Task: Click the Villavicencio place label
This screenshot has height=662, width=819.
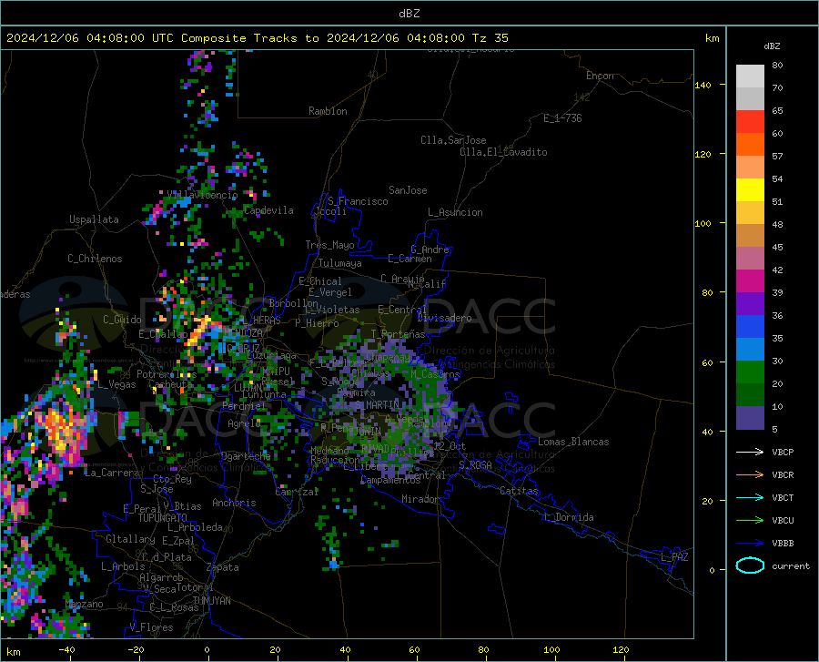Action: [x=202, y=195]
